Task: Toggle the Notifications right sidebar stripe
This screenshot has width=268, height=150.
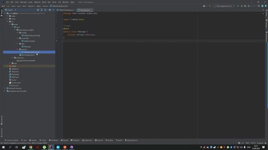Action: coord(266,37)
